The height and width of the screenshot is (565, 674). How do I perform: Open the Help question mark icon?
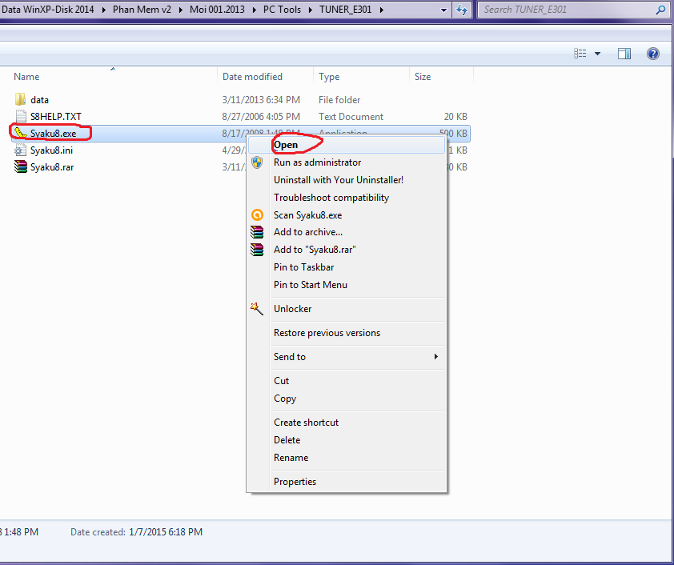652,54
